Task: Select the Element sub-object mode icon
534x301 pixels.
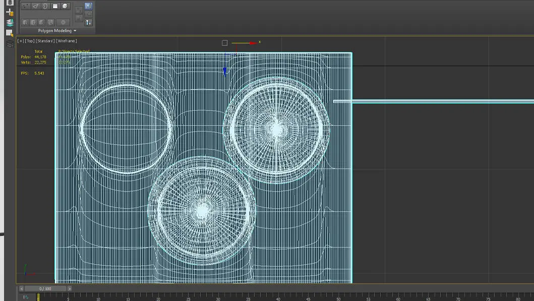Action: tap(65, 7)
